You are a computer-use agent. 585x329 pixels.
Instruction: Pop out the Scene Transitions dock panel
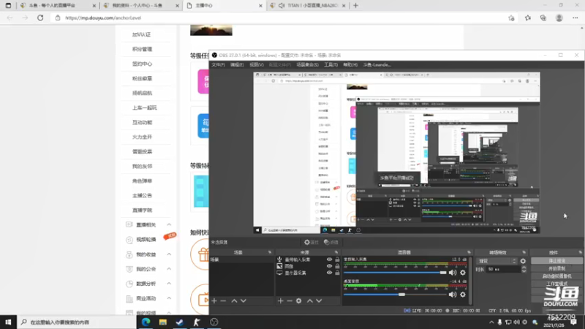point(524,252)
